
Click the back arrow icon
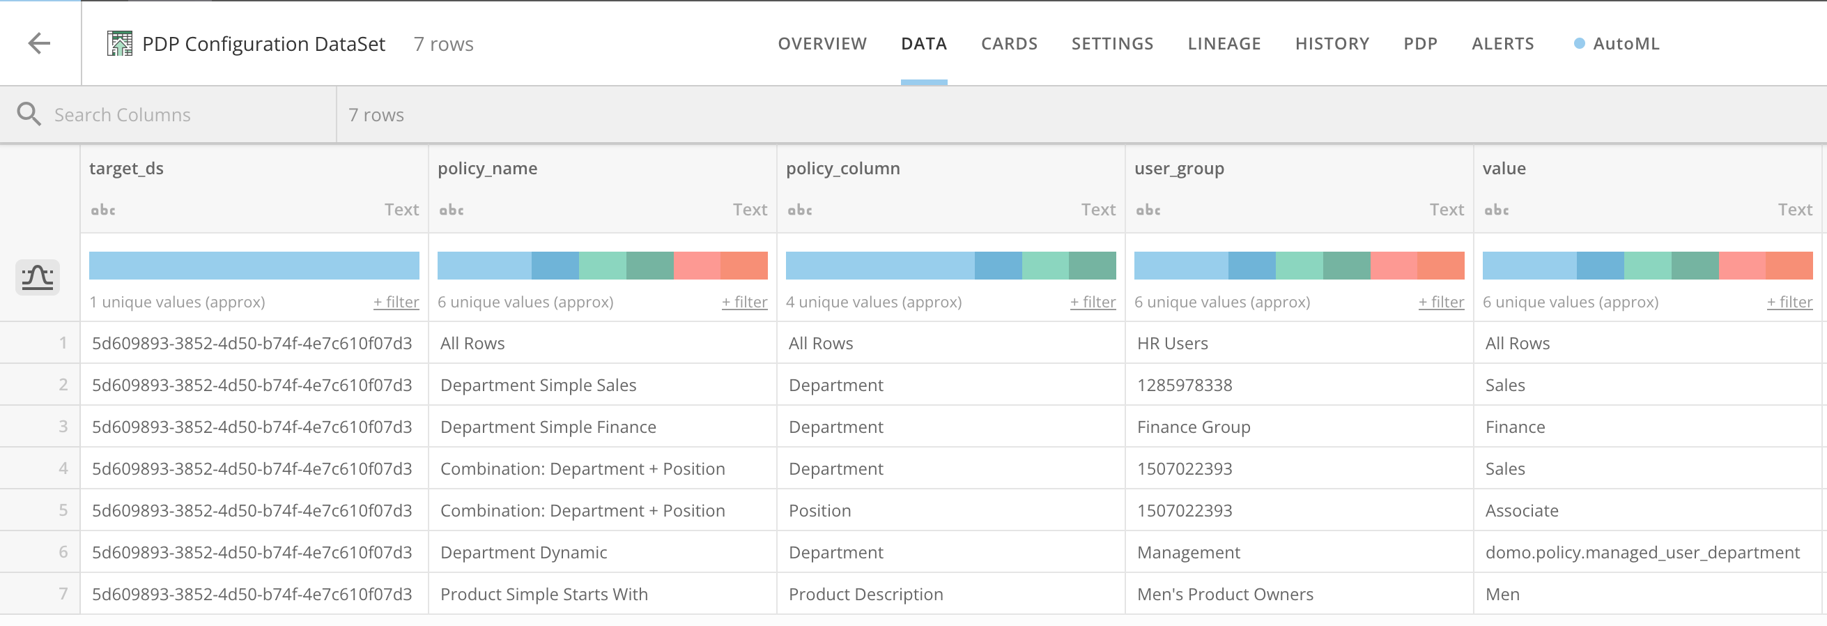point(39,43)
